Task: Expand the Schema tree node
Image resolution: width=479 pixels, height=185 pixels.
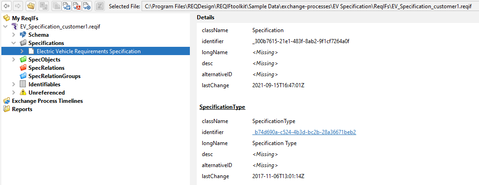Action: tap(14, 35)
